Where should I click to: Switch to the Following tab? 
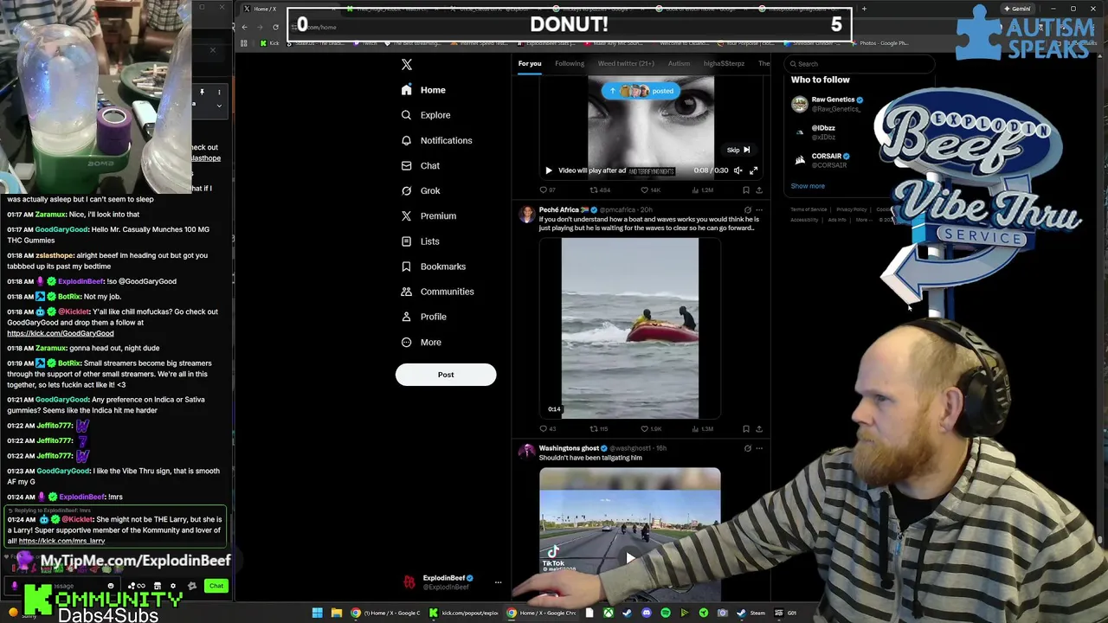(570, 63)
